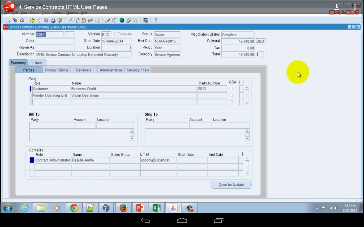Open the Pricing / Billing sub-tab
364x227 pixels.
click(x=56, y=70)
